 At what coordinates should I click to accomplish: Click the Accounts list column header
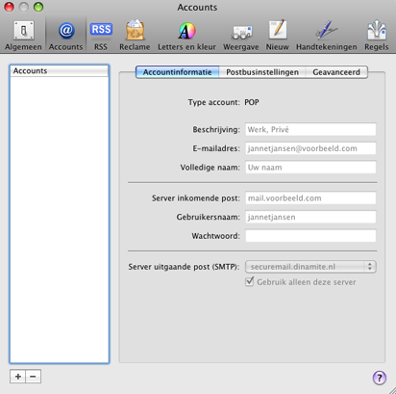click(60, 71)
